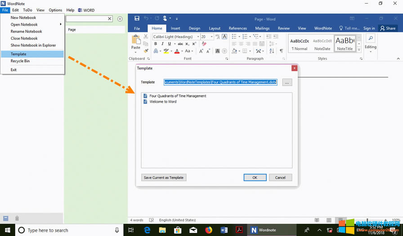
Task: Select Recycle Bin from File menu
Action: (20, 61)
